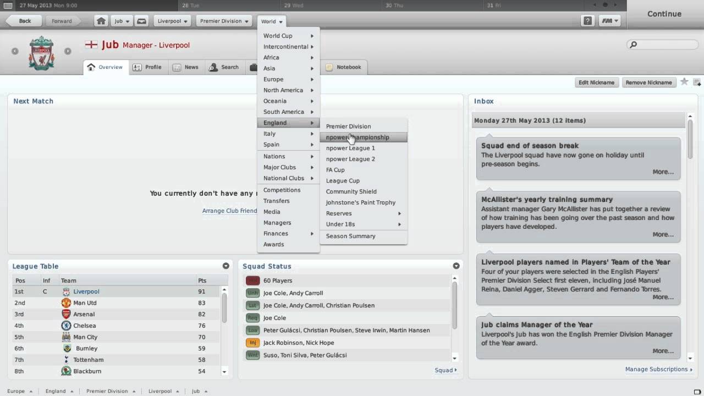Click the Req status badge
704x396 pixels.
tap(252, 318)
